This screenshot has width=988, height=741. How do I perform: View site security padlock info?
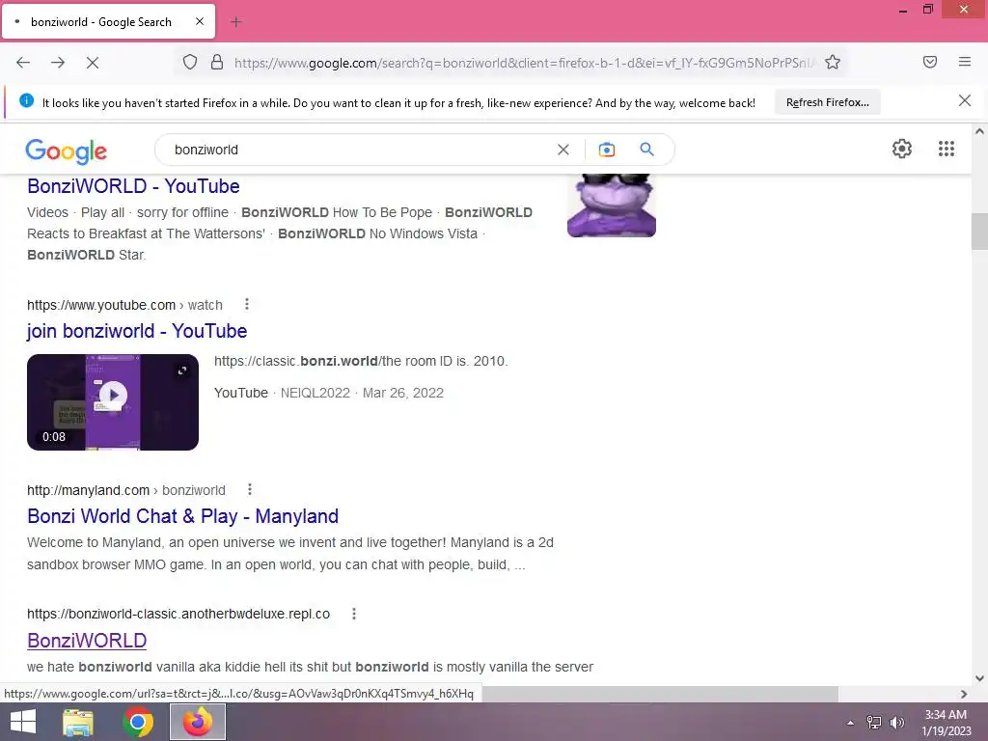pos(217,63)
